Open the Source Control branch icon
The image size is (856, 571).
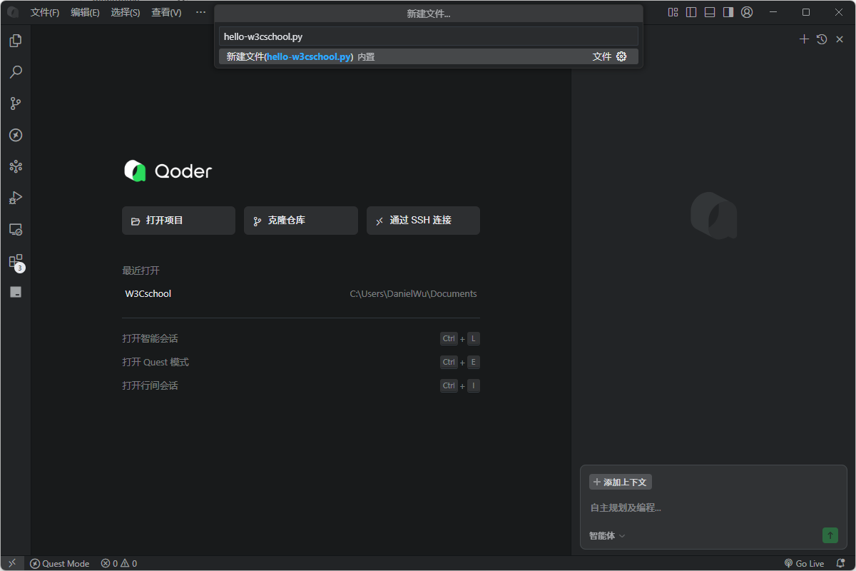point(16,103)
